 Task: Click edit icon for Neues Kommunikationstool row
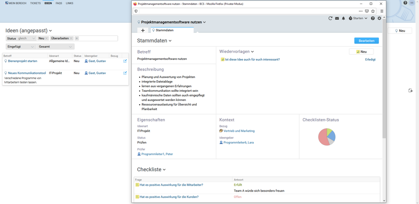(x=125, y=73)
